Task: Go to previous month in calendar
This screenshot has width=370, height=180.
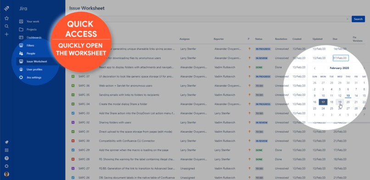Action: 314,69
